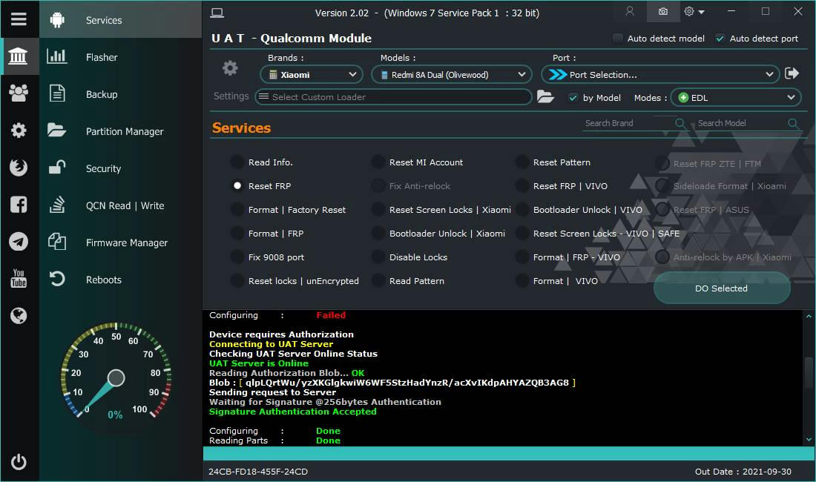Screen dimensions: 816x482
Task: Click the hardware ID 24CB-FD18-455F-24CD
Action: click(x=258, y=472)
